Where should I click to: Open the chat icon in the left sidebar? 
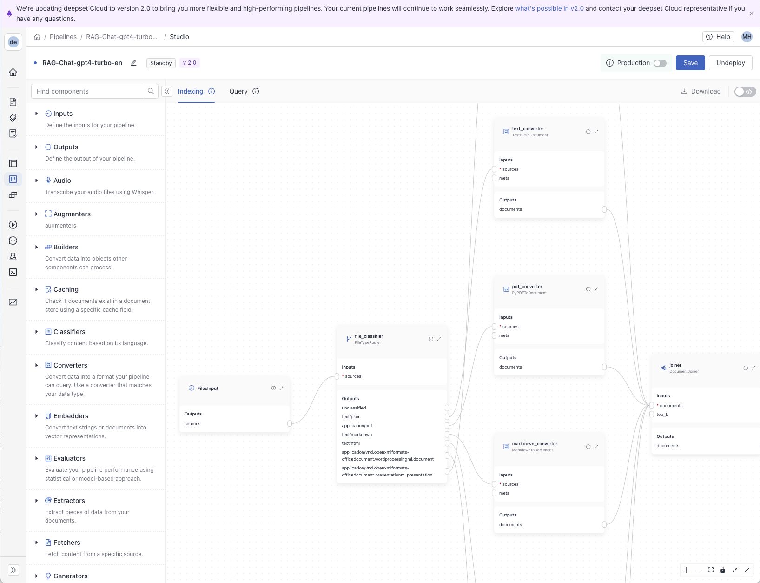(x=13, y=241)
